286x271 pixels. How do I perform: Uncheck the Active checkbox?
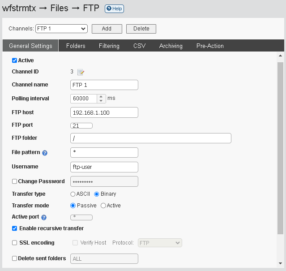point(14,60)
